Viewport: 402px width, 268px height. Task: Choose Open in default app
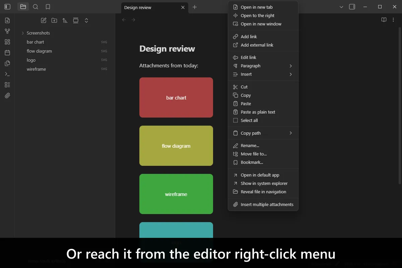click(x=263, y=175)
